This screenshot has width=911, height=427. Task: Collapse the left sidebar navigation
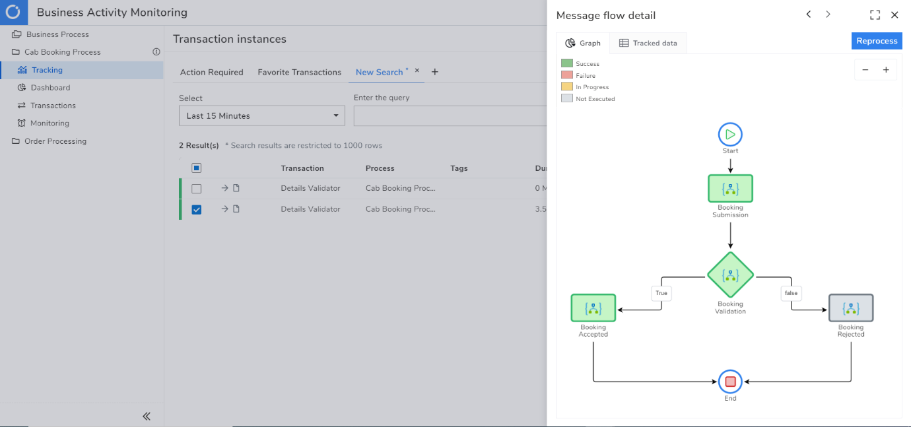tap(147, 416)
